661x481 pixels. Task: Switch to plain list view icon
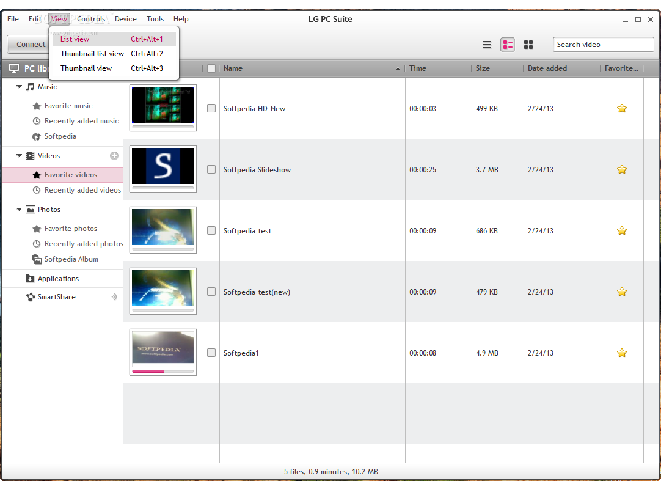point(487,44)
